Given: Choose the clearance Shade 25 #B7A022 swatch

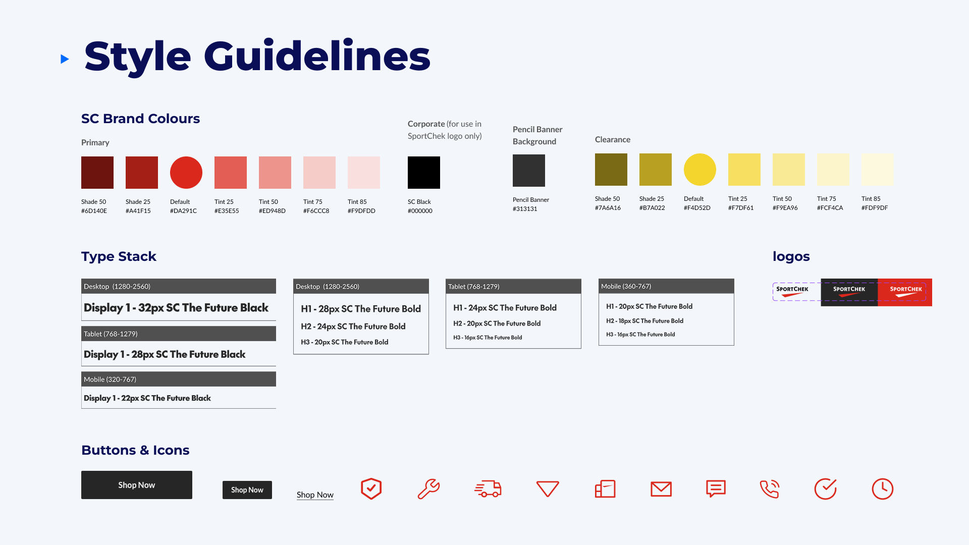Looking at the screenshot, I should coord(656,170).
